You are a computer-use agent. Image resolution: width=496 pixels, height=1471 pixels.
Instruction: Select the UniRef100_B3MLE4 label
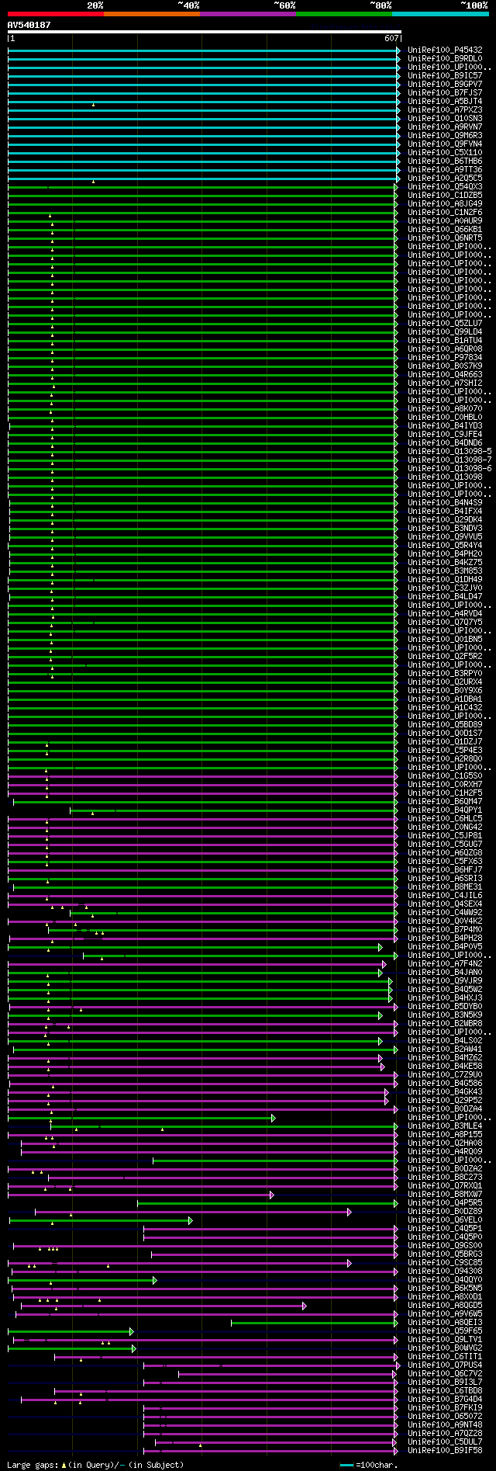(x=445, y=1126)
